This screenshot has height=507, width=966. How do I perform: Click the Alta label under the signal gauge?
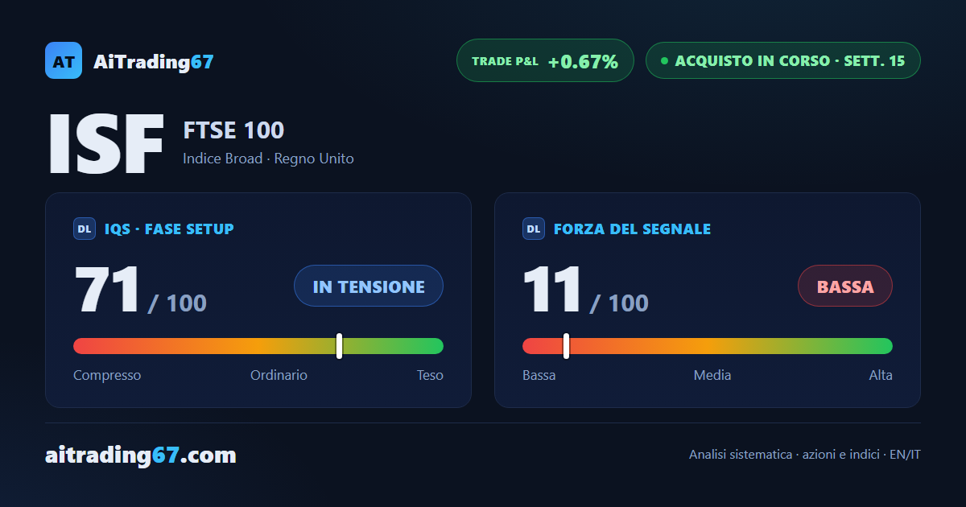point(881,375)
